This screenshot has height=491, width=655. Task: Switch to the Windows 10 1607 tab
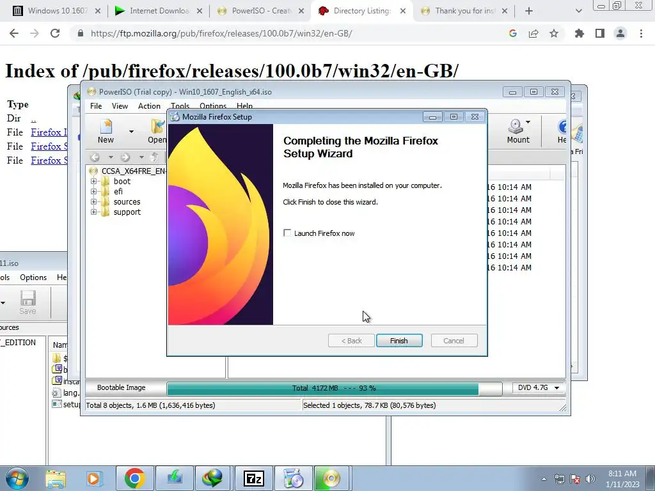(56, 11)
